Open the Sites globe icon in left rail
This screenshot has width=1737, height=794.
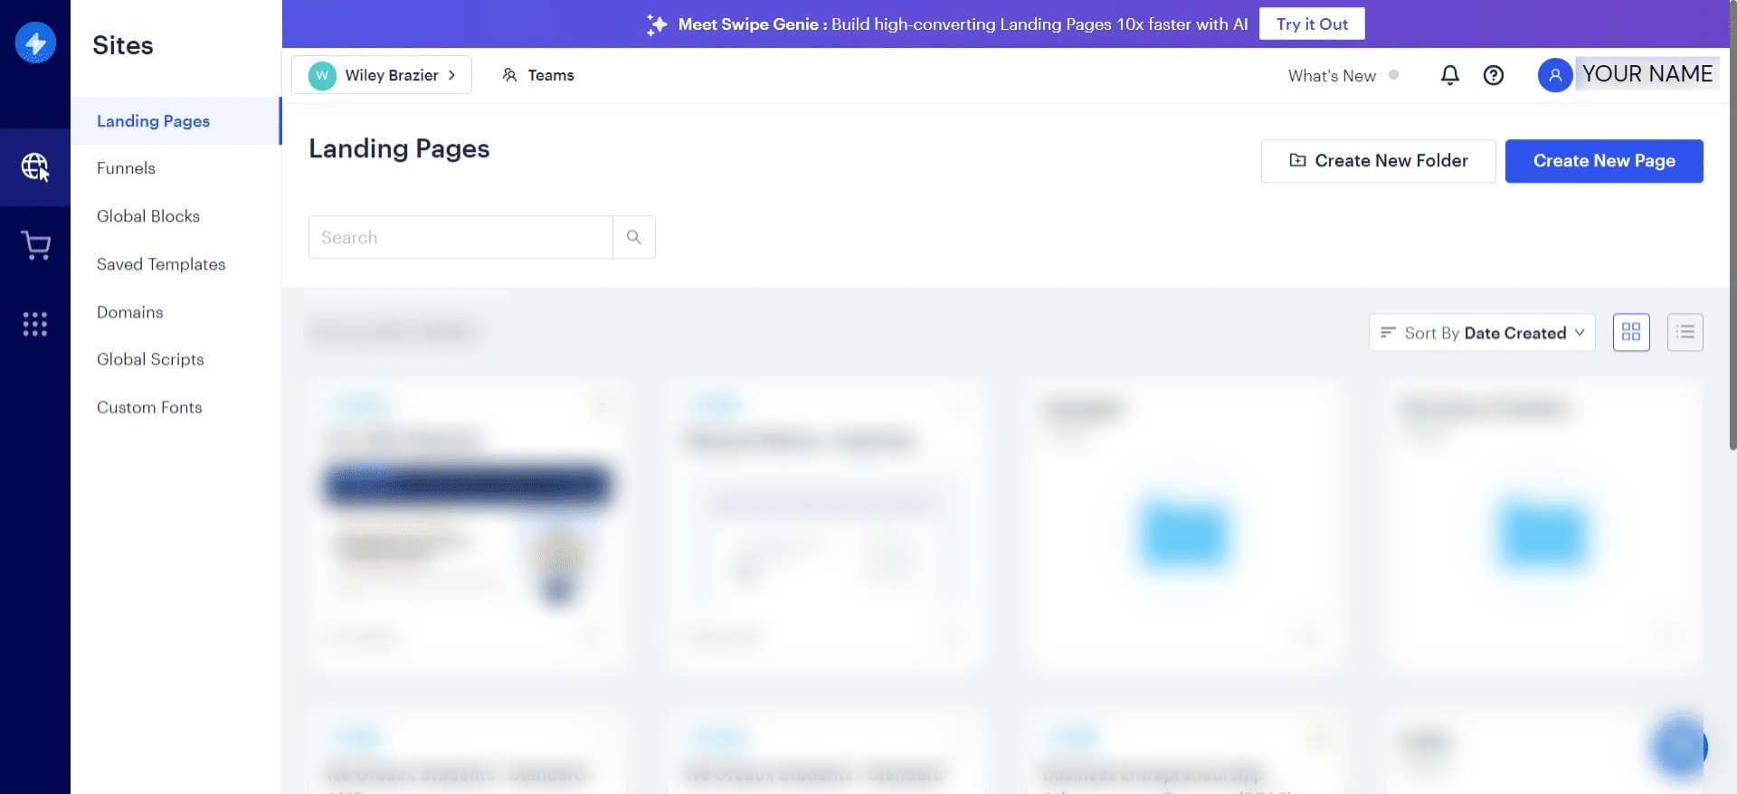(35, 167)
